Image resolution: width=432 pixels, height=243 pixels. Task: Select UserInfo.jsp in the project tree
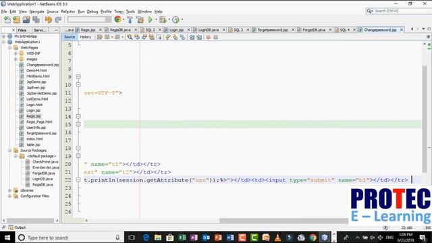[x=36, y=128]
